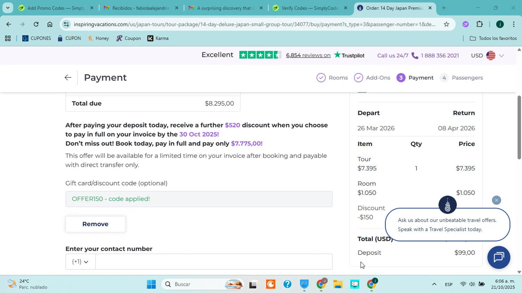Click the OFFER150 code applied field
The image size is (522, 293).
coord(199,199)
